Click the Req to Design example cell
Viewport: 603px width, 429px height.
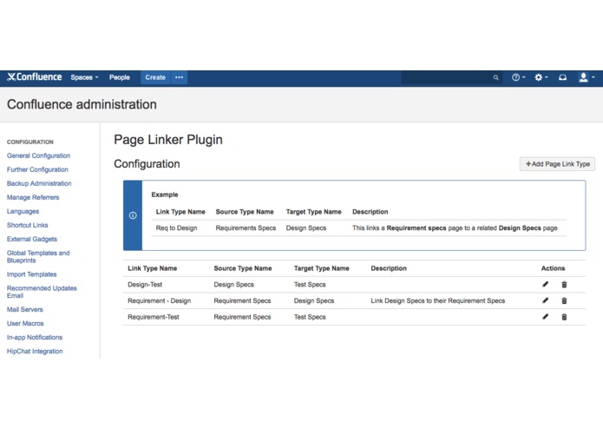(176, 228)
